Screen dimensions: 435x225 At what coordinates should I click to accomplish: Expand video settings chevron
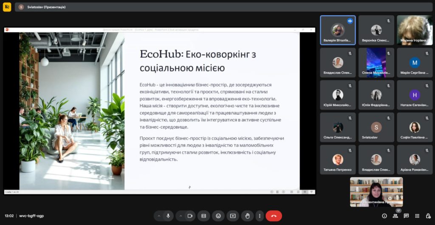click(180, 216)
